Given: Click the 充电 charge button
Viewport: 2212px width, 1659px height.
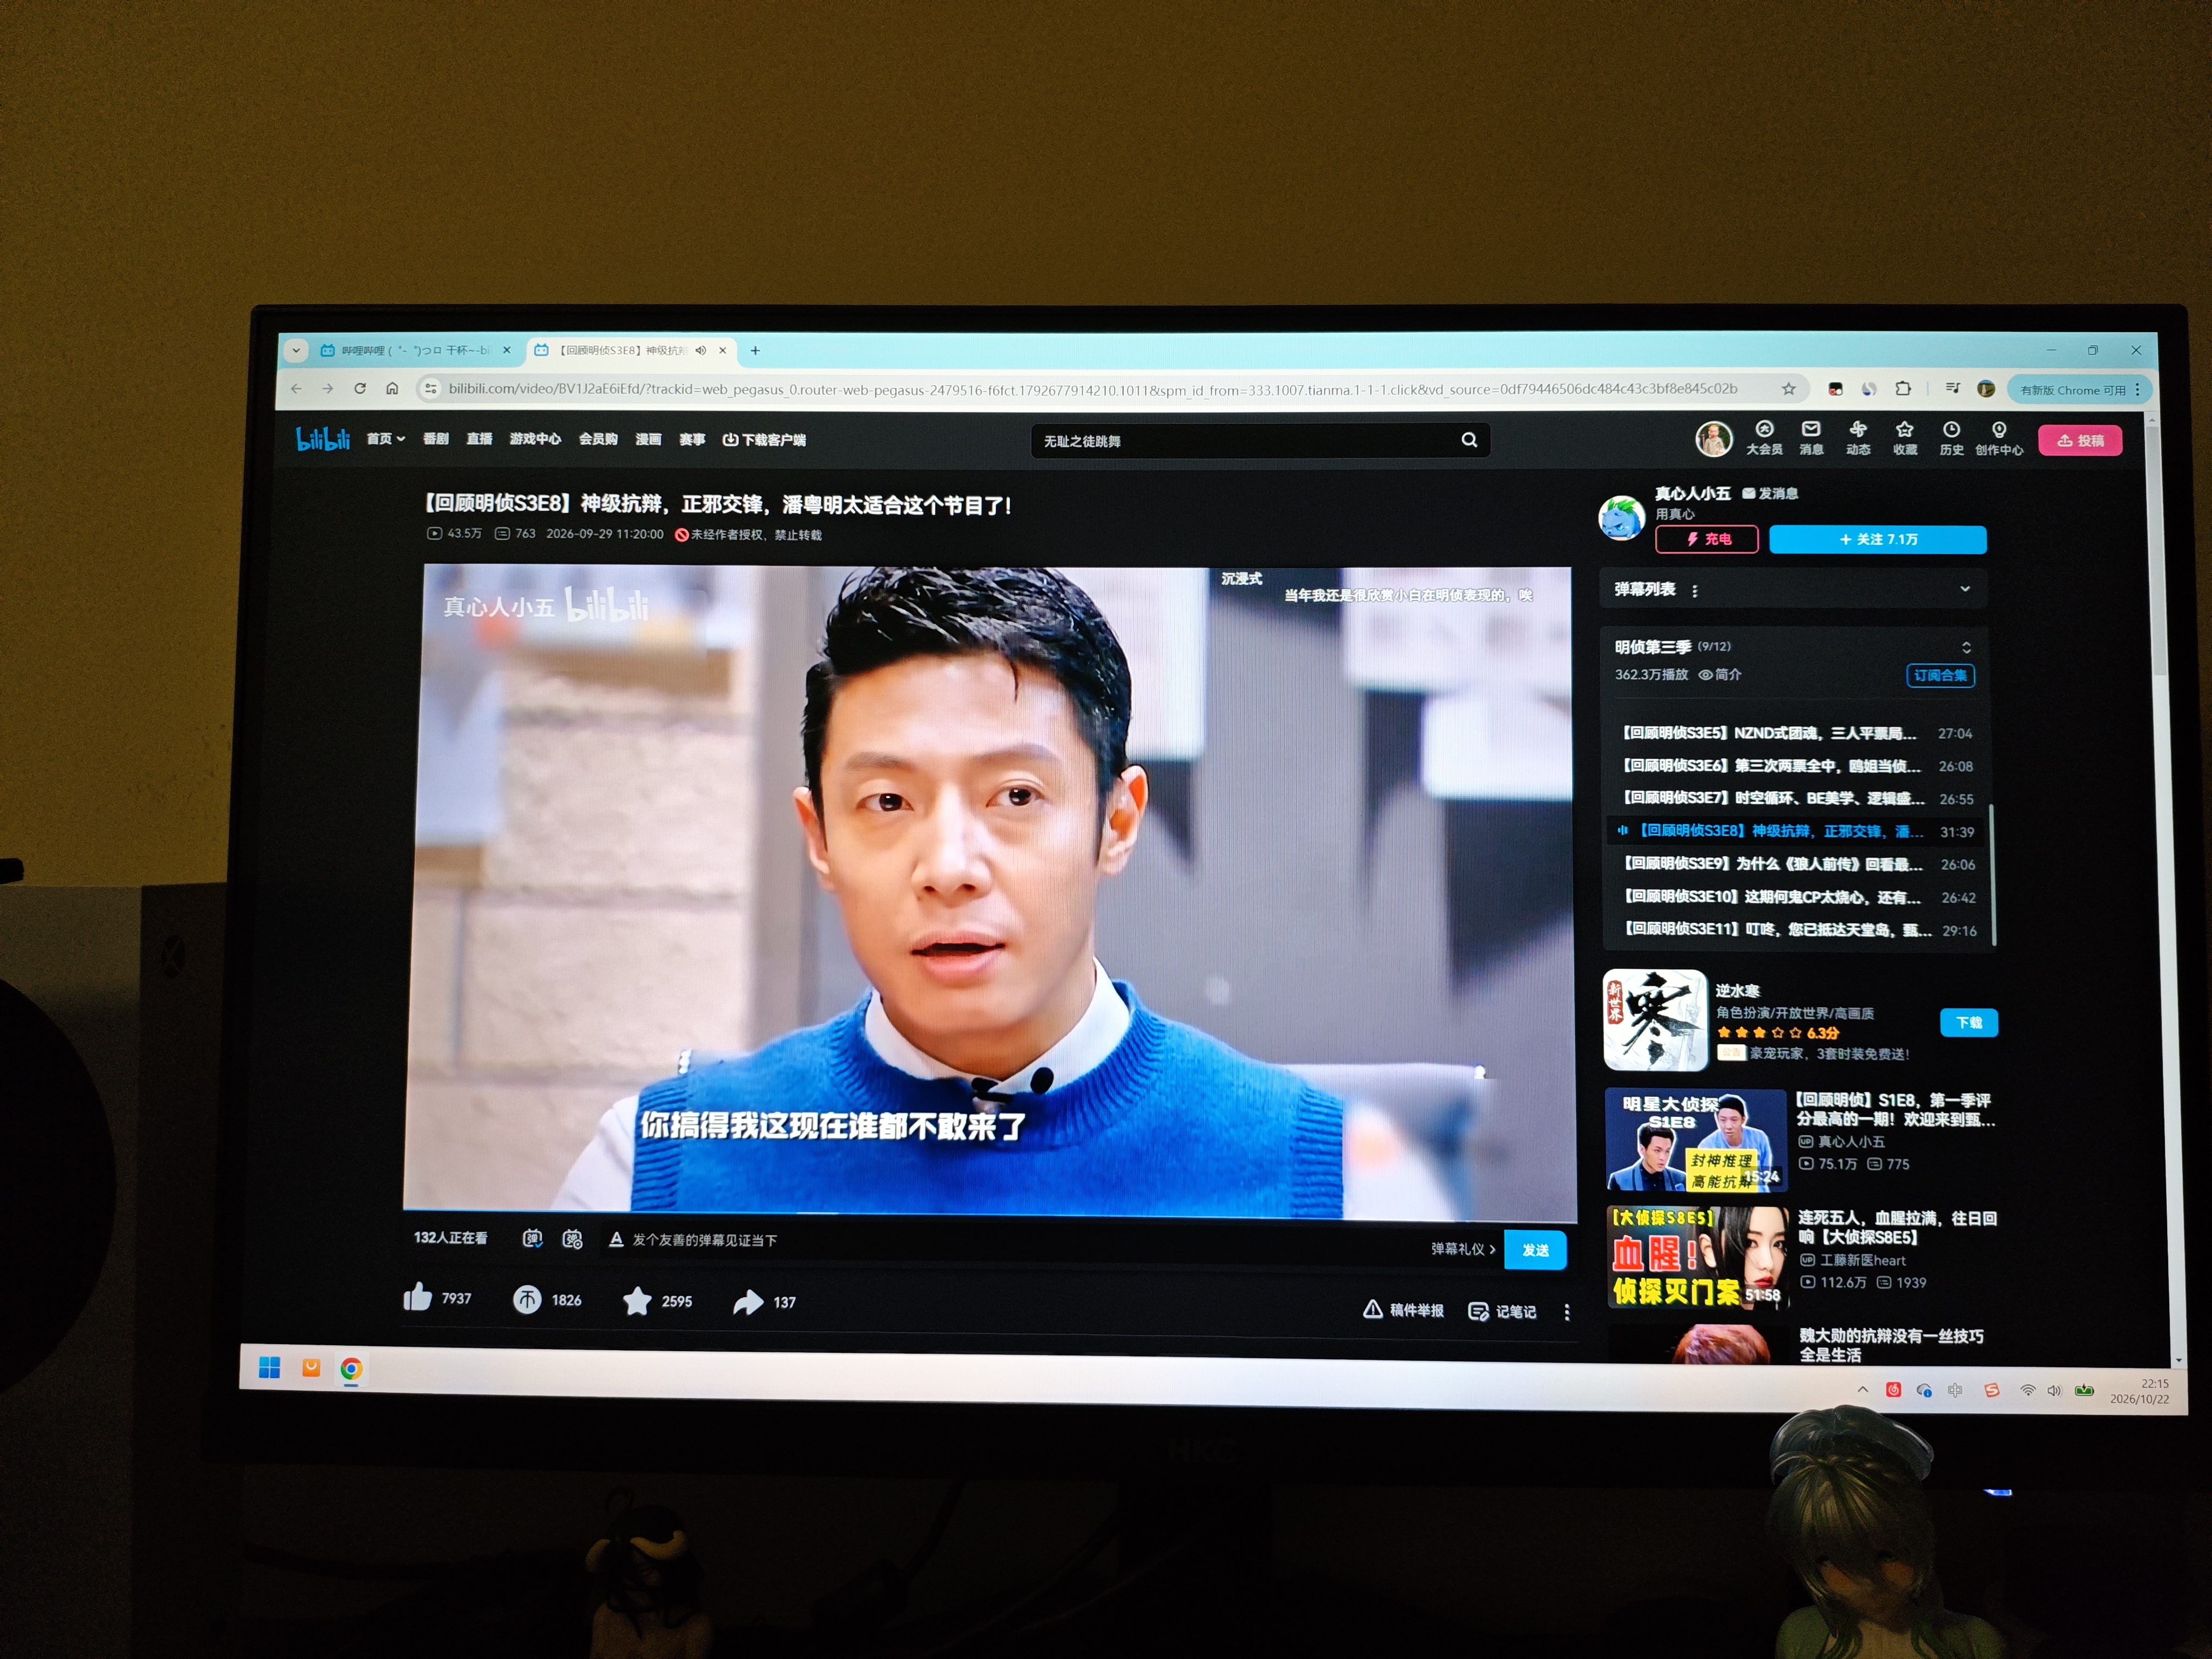Looking at the screenshot, I should (x=1707, y=539).
